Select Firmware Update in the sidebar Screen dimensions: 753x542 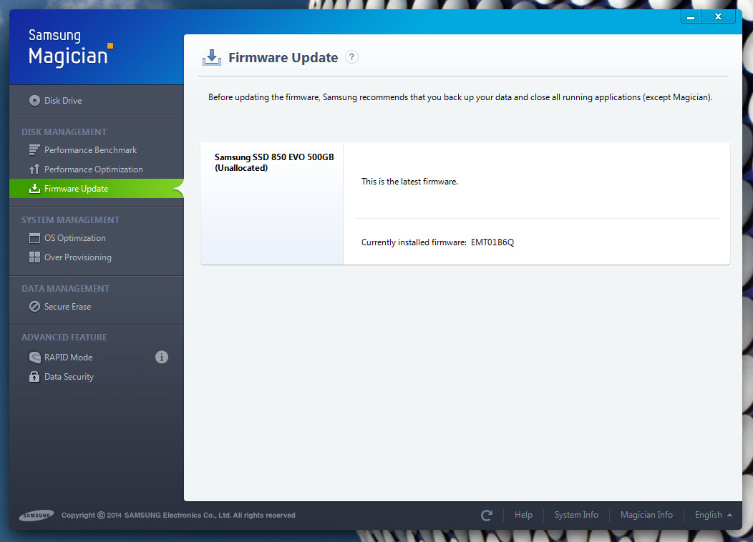pos(97,189)
